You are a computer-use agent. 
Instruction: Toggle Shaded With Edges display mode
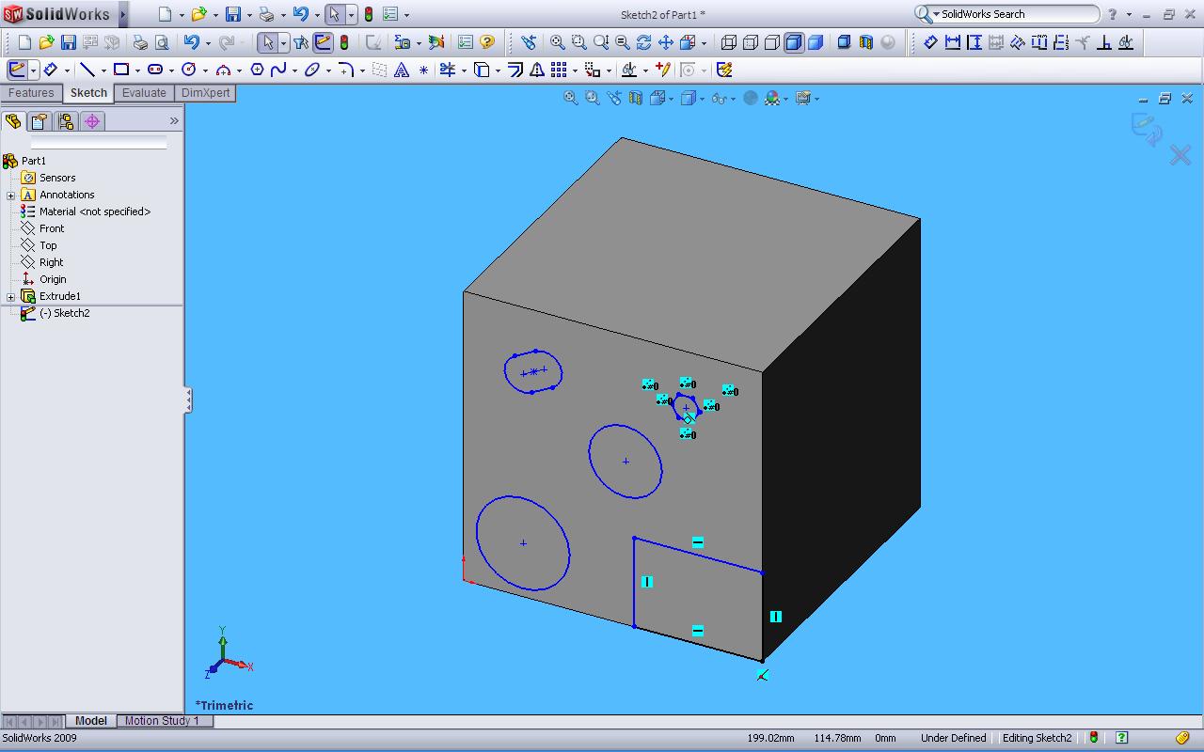click(x=794, y=42)
